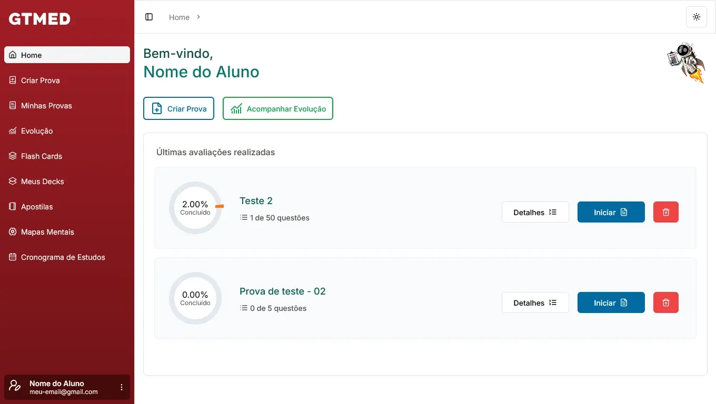716x404 pixels.
Task: Click the astronaut rocket mascot image
Action: (686, 63)
